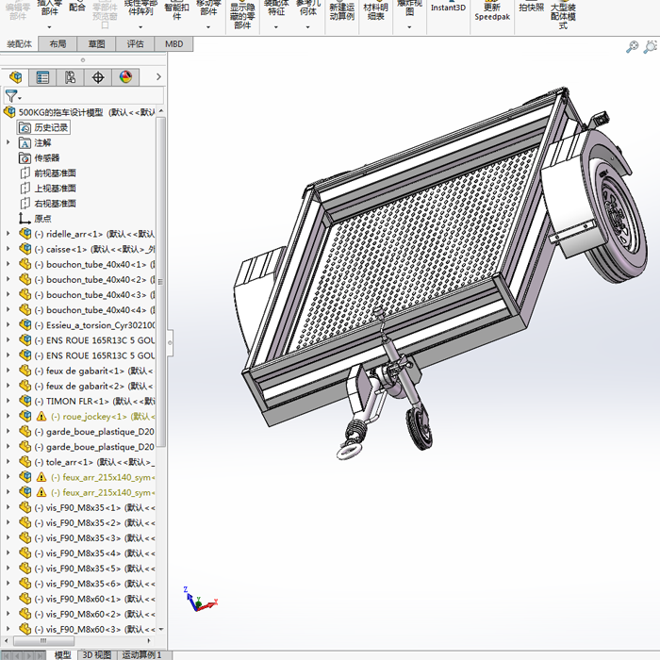Click 显示隐藏的零部件 tool

click(x=242, y=14)
